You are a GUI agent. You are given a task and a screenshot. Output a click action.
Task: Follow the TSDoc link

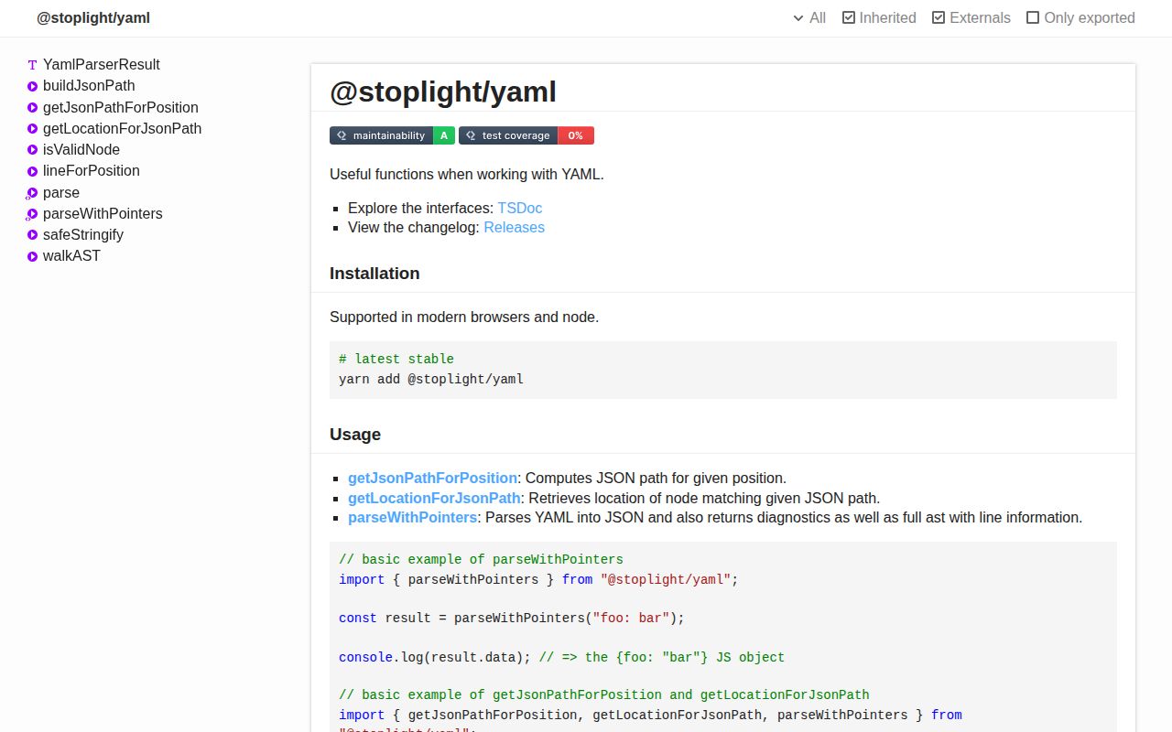(520, 209)
